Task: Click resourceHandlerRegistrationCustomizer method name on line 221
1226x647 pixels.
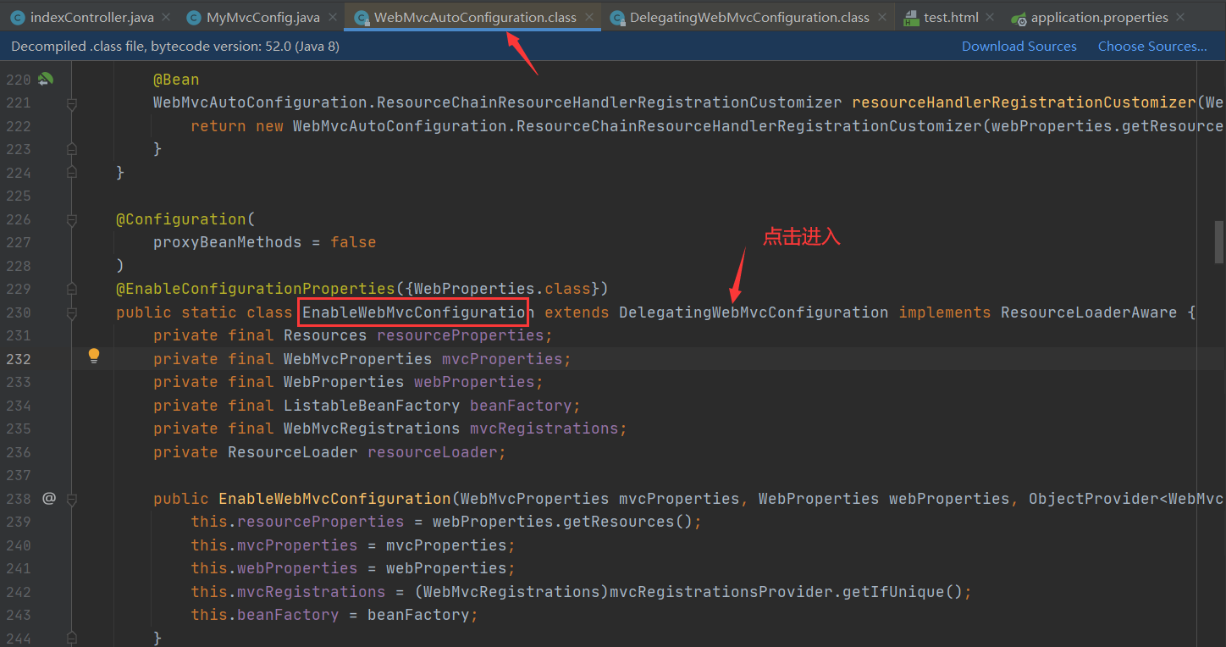Action: (x=1024, y=102)
